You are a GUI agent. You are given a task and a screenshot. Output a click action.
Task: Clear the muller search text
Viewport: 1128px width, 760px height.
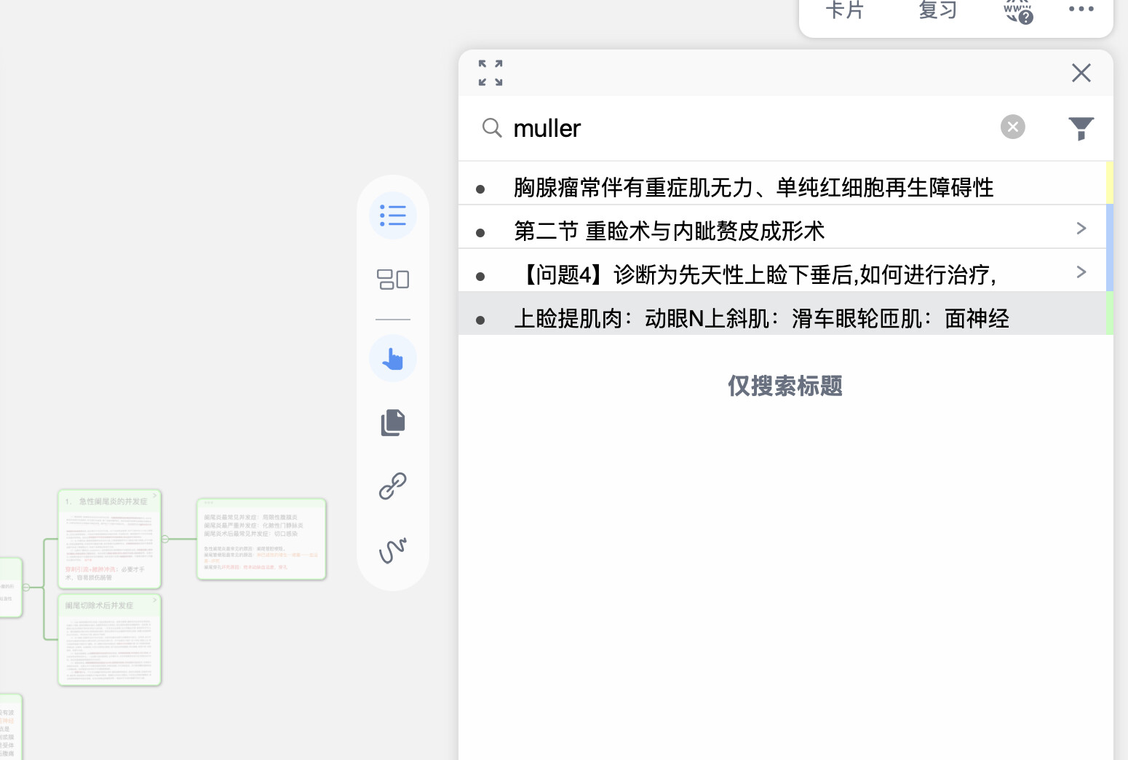pyautogui.click(x=1012, y=127)
